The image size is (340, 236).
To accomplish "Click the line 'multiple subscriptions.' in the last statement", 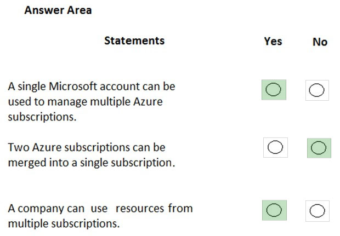I will pyautogui.click(x=64, y=224).
